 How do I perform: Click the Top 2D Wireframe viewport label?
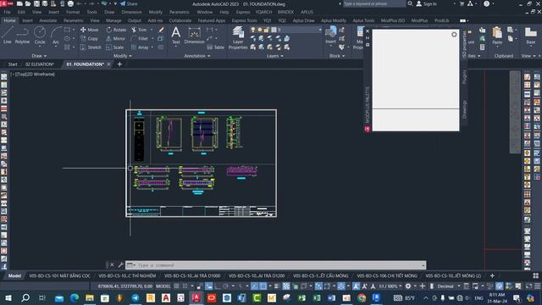[x=32, y=74]
